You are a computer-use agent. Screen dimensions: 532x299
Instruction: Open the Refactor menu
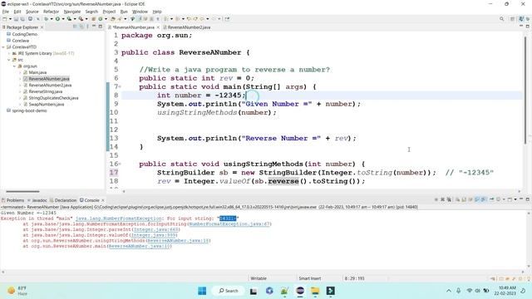pyautogui.click(x=51, y=12)
